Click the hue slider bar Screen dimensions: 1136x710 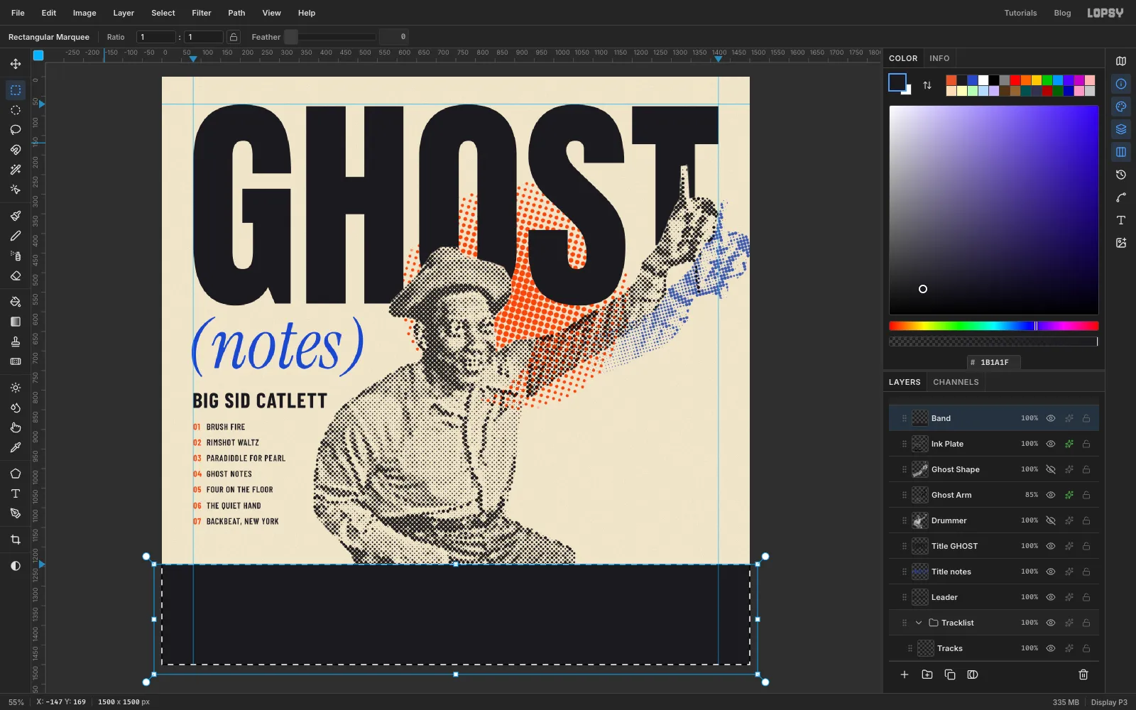(x=993, y=326)
